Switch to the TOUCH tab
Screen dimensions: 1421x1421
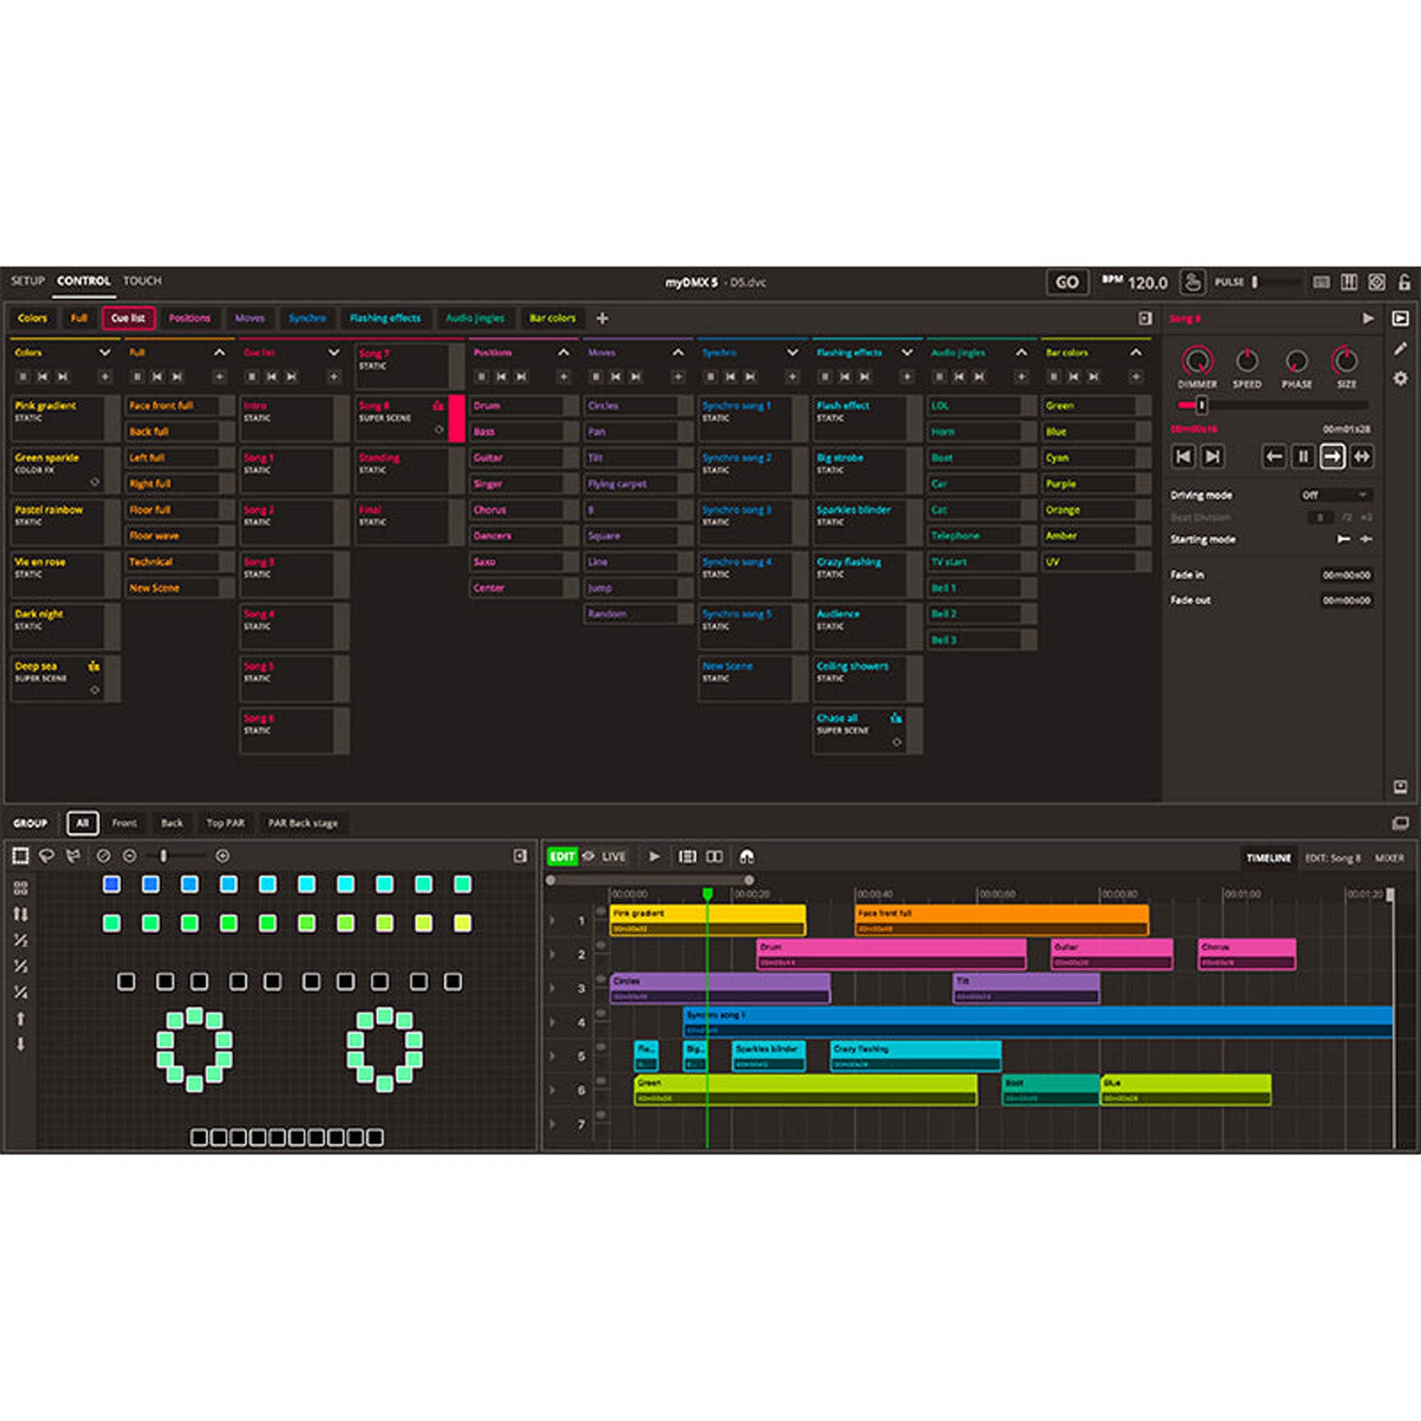click(x=144, y=280)
